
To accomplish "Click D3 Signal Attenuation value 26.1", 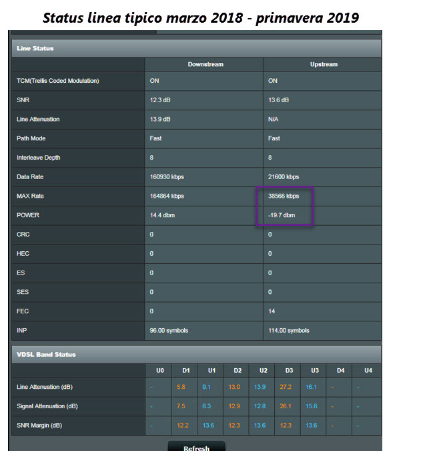I will (x=286, y=406).
